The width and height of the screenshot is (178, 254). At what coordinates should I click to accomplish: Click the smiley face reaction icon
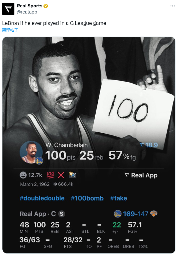coord(23,175)
